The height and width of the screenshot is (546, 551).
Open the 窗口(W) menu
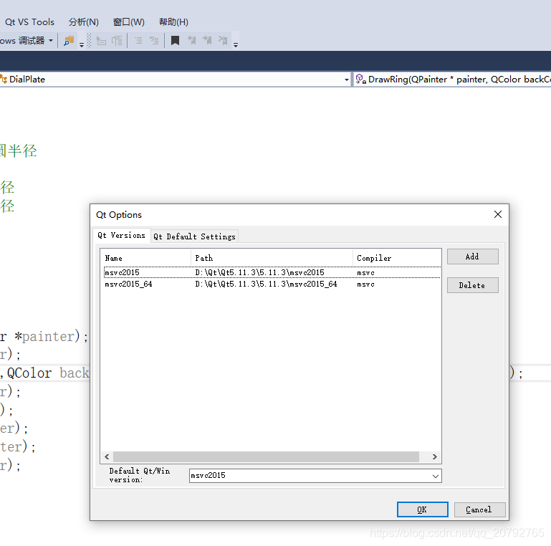point(128,22)
